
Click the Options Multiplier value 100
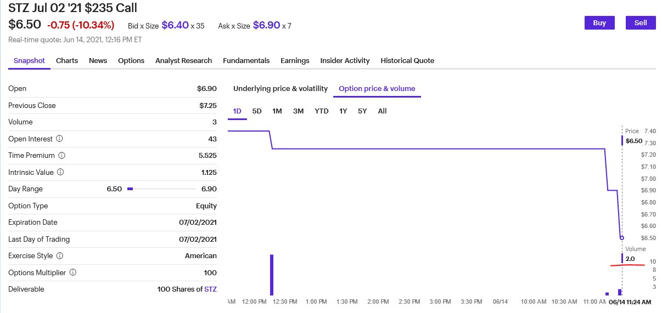click(210, 272)
